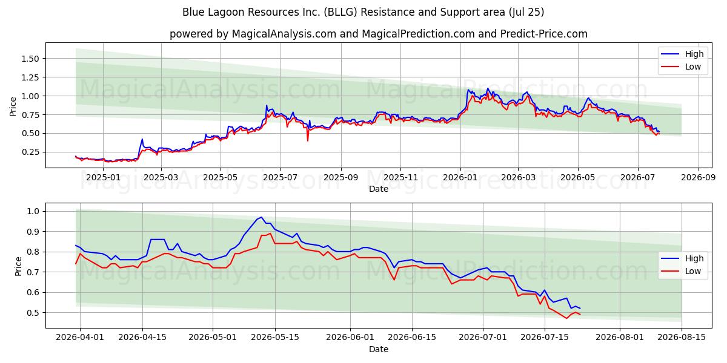Click the 2025-01 tick label
Screen dimensions: 727x363
(103, 177)
